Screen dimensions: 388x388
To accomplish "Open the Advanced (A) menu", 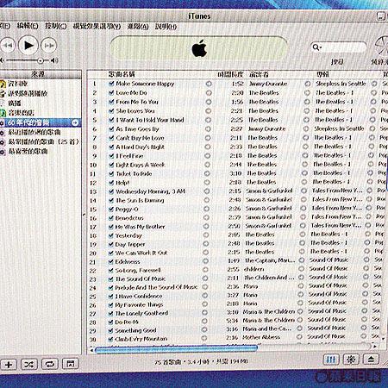I will [138, 27].
